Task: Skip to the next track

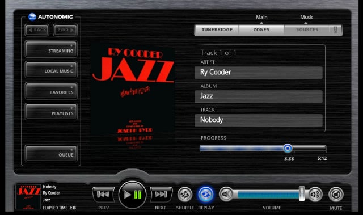Action: tap(161, 195)
